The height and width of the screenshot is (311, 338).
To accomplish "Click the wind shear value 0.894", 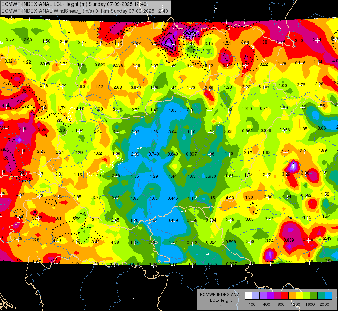I will point(211,220).
